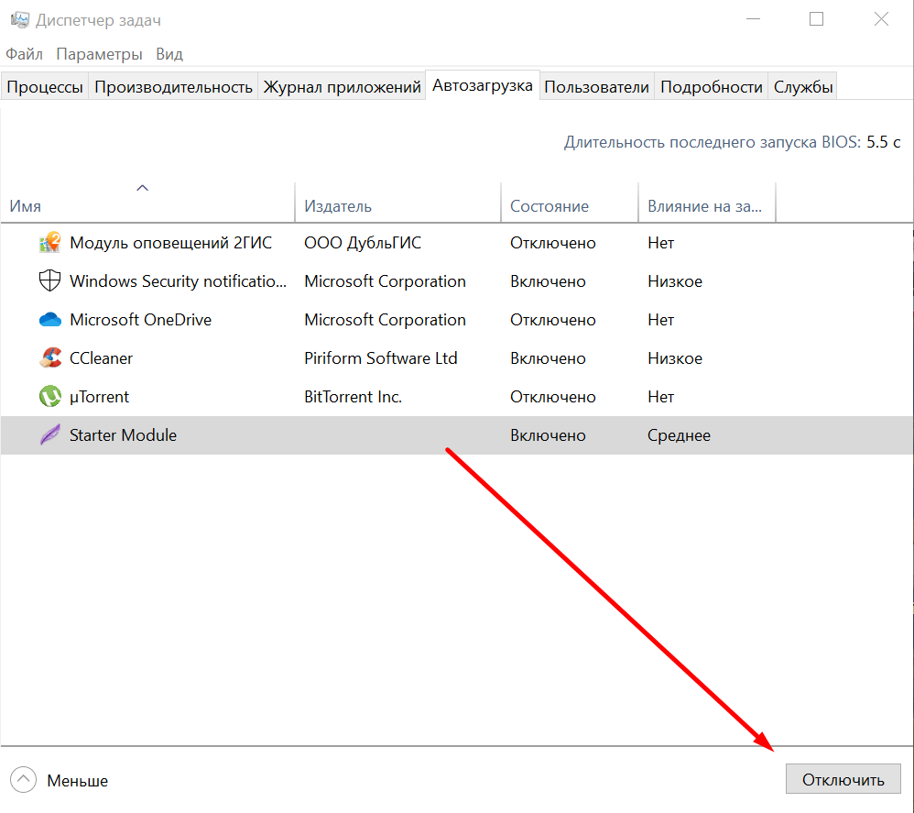914x813 pixels.
Task: Click Нет impact of 2ГИС module
Action: pyautogui.click(x=661, y=243)
